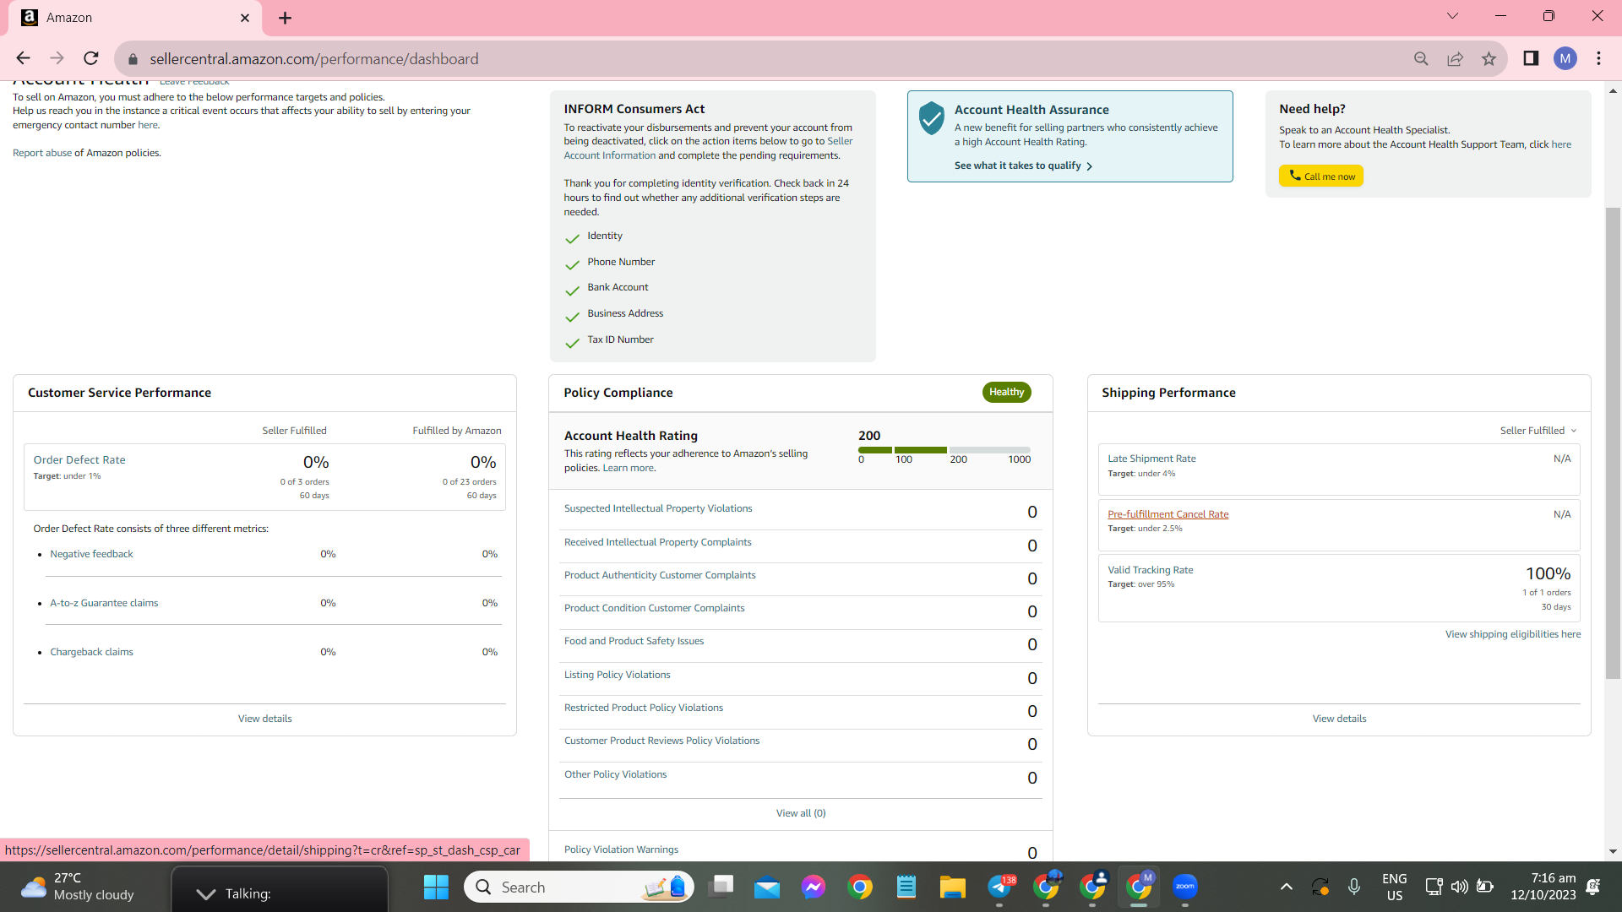Open Suspected Intellectual Property Violations
Viewport: 1622px width, 912px height.
[x=658, y=508]
